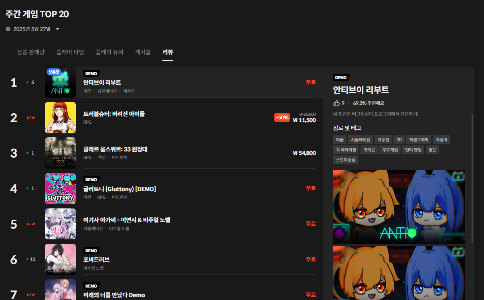Click the DEMO badge in the detail panel
The width and height of the screenshot is (484, 300).
tap(341, 78)
